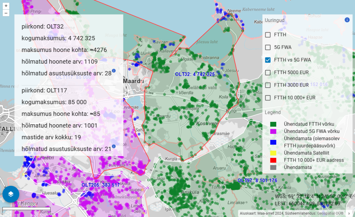355x217 pixels.
Task: Open the blue map layers button
Action: pos(11,194)
